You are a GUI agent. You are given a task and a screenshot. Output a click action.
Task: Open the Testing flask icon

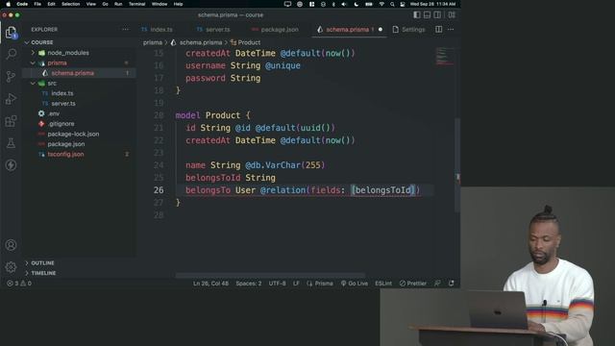pos(11,143)
